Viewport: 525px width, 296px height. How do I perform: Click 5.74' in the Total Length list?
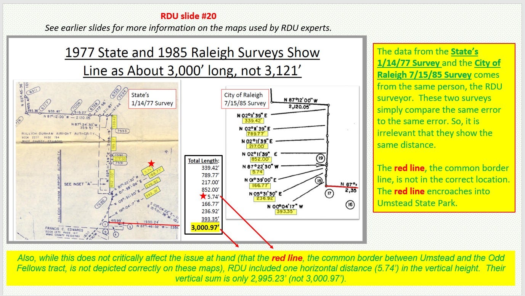pyautogui.click(x=213, y=197)
